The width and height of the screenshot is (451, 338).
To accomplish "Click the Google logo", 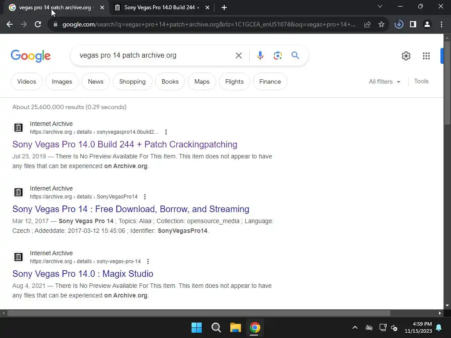I will point(30,56).
